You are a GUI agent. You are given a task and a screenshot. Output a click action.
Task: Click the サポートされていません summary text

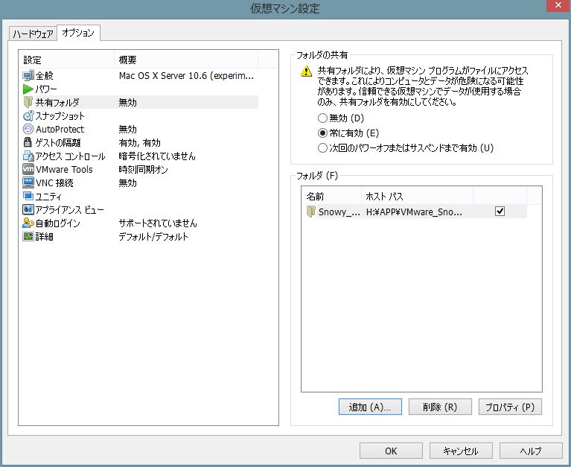pos(158,223)
